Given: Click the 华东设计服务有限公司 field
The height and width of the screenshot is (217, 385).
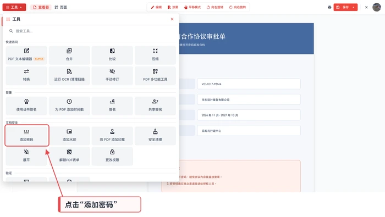Looking at the screenshot, I should coord(249,99).
